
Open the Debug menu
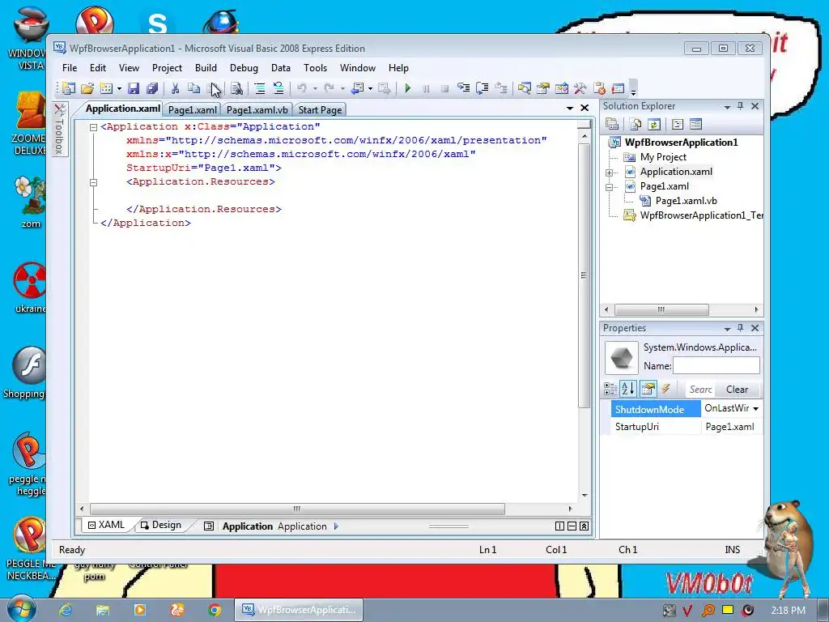click(x=244, y=68)
